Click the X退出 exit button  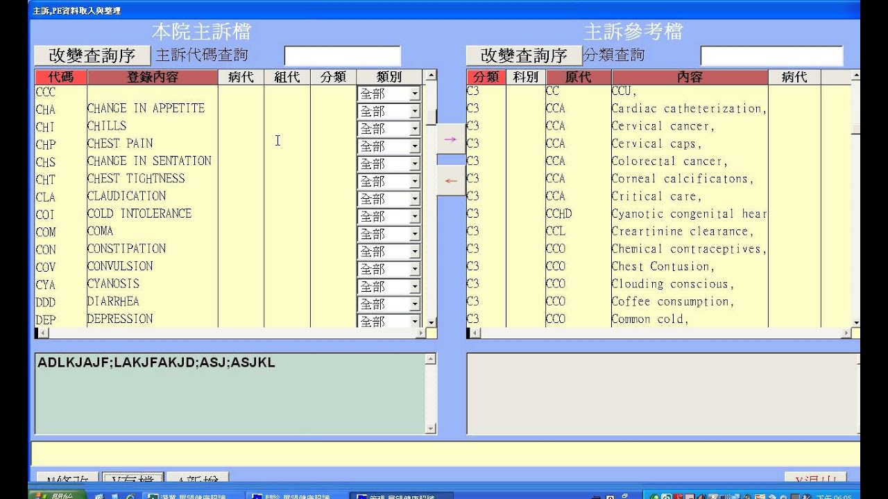815,478
